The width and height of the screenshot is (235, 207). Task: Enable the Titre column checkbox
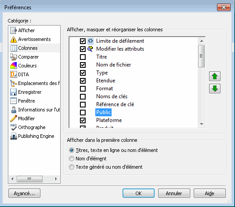tap(83, 57)
